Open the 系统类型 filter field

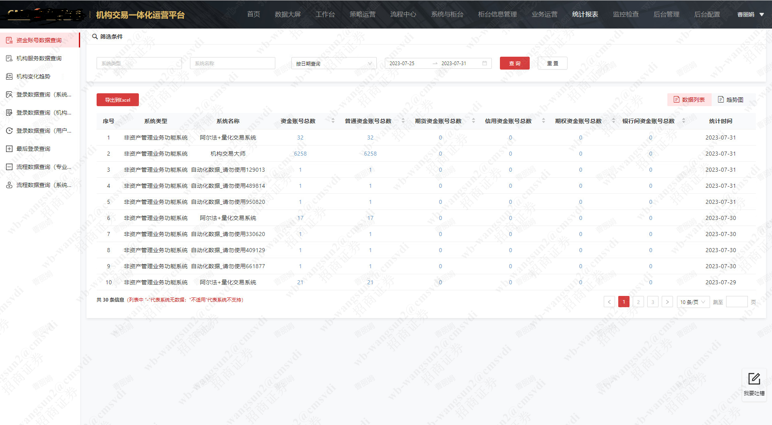[x=139, y=63]
